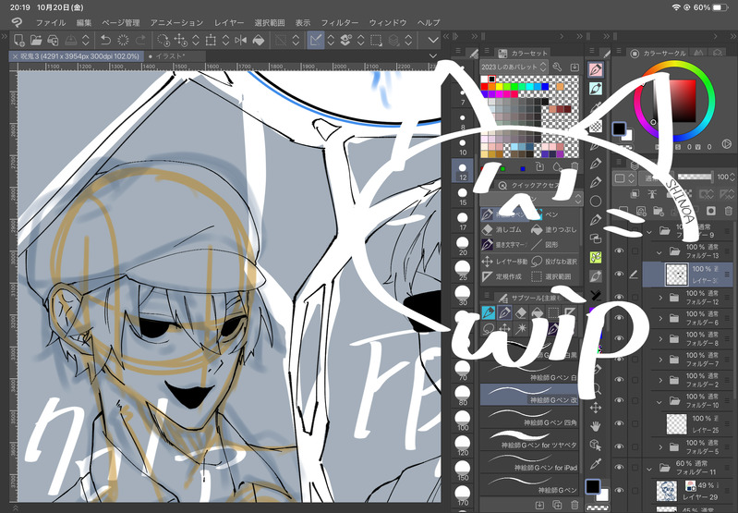The image size is (738, 513).
Task: Click the Fill bucket icon in command bar
Action: (x=259, y=40)
